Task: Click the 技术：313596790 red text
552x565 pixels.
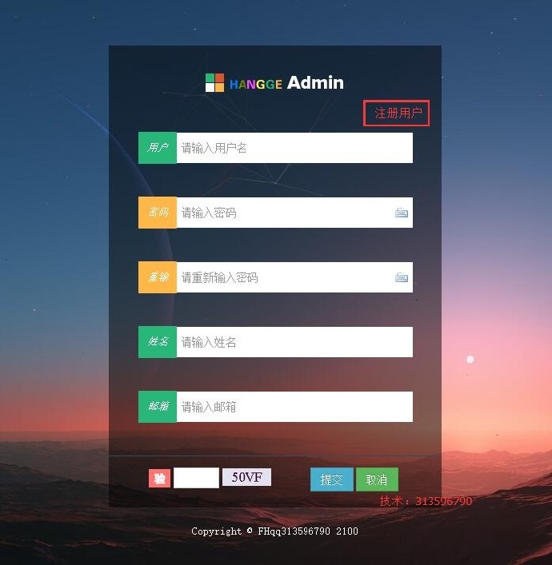Action: pos(426,501)
